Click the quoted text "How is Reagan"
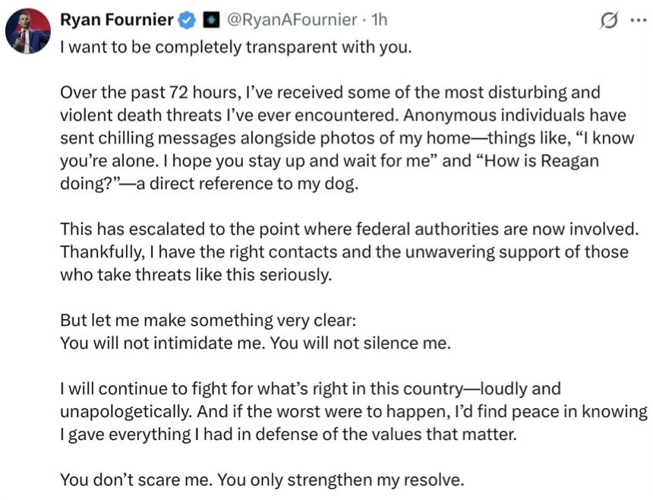Viewport: 653px width, 500px height. 536,161
